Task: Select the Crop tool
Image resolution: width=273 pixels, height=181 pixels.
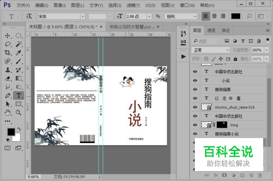Action: tap(7, 52)
